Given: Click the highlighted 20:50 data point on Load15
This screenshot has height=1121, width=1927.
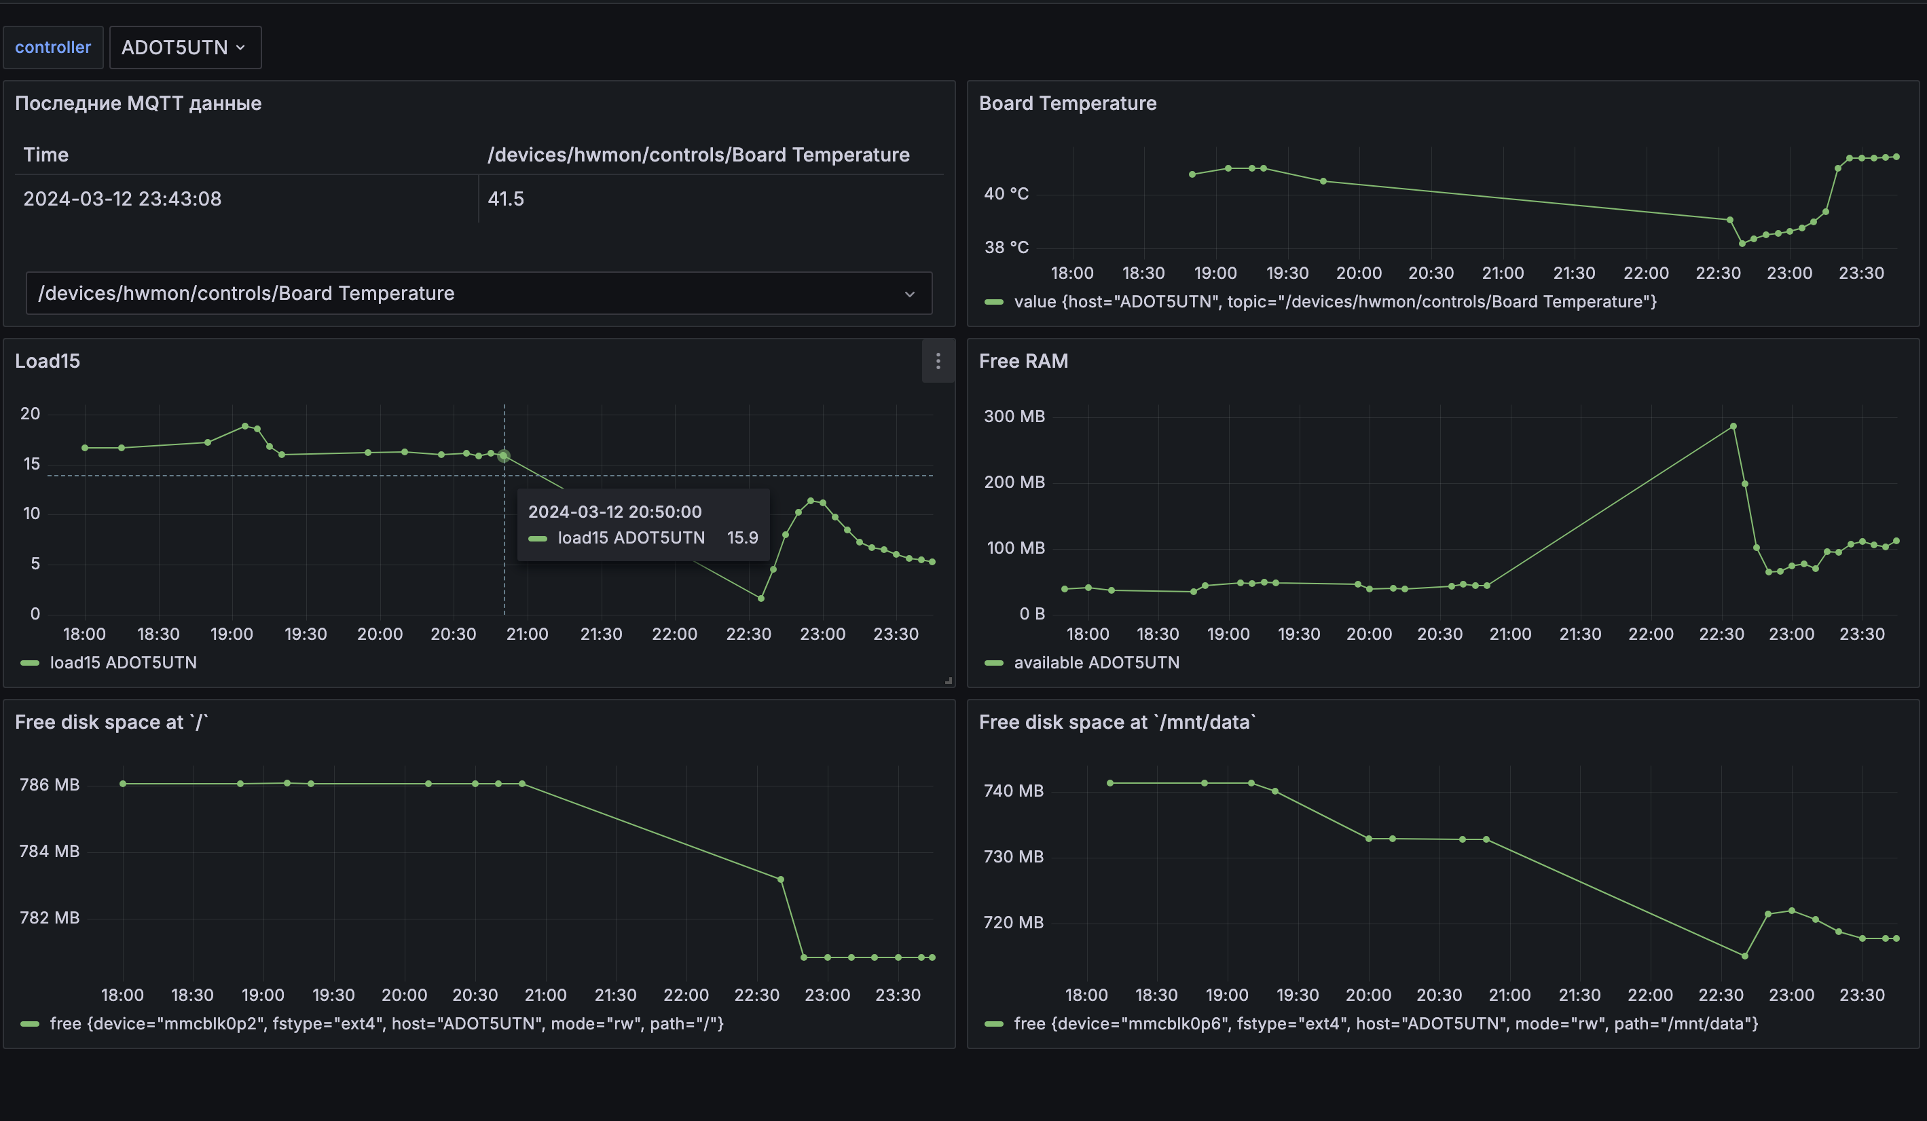Looking at the screenshot, I should point(503,455).
